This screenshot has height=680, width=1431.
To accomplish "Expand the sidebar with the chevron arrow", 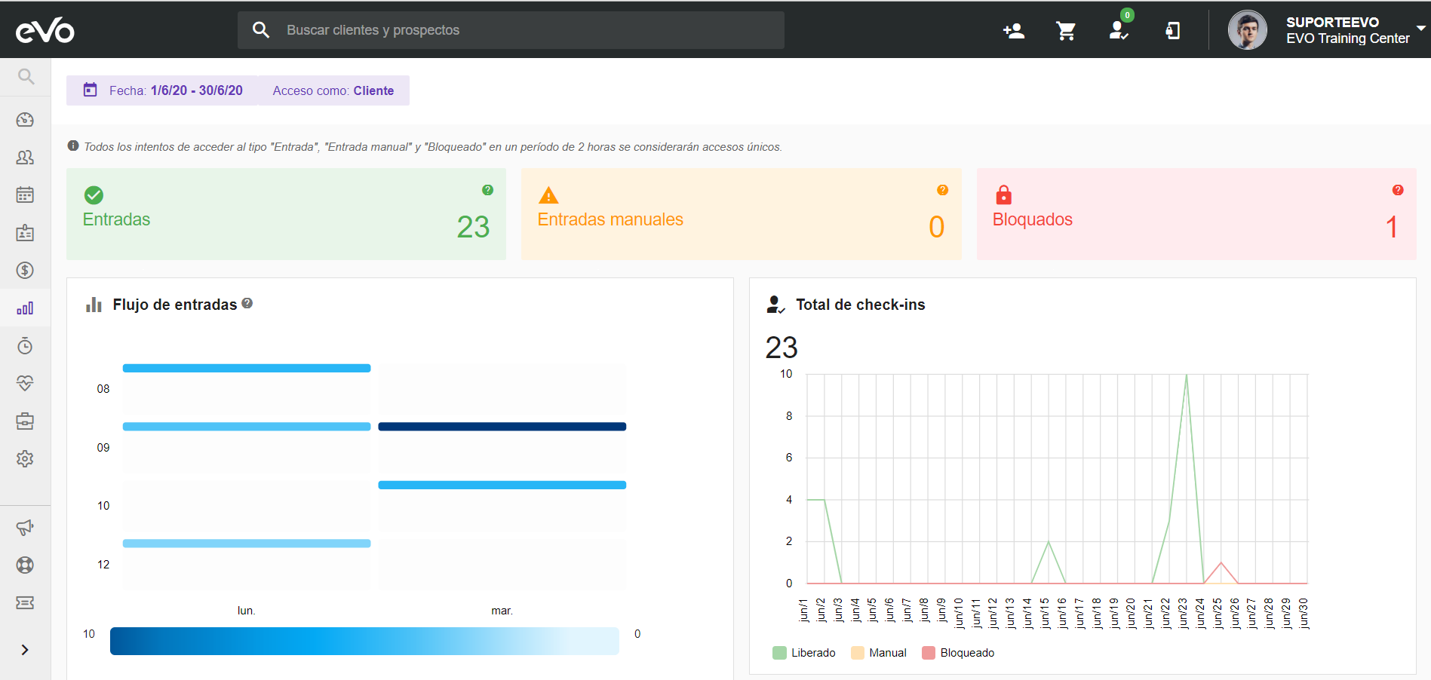I will pyautogui.click(x=25, y=650).
